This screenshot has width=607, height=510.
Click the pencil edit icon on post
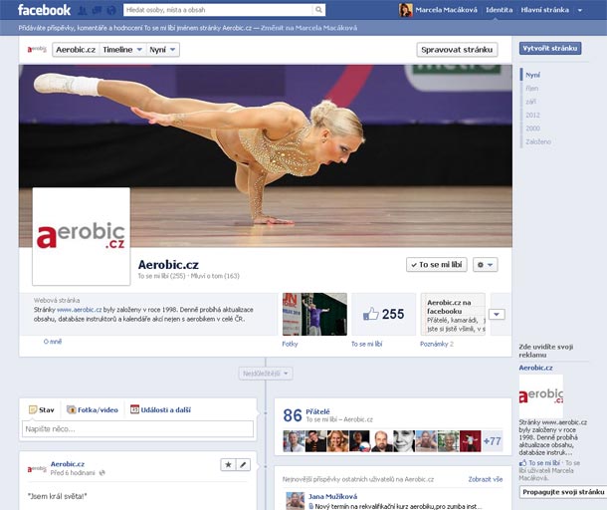[243, 464]
